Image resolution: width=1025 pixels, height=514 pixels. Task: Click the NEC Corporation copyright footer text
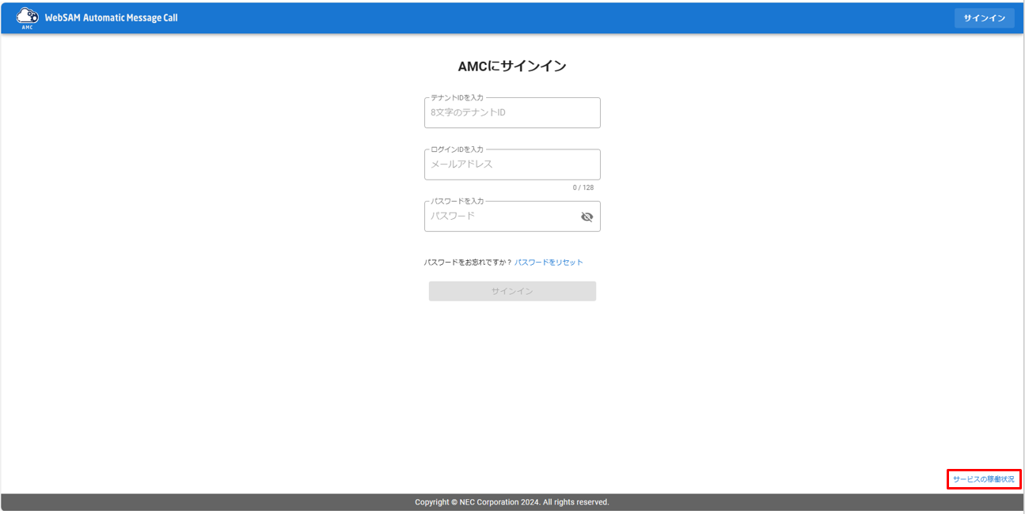[512, 502]
